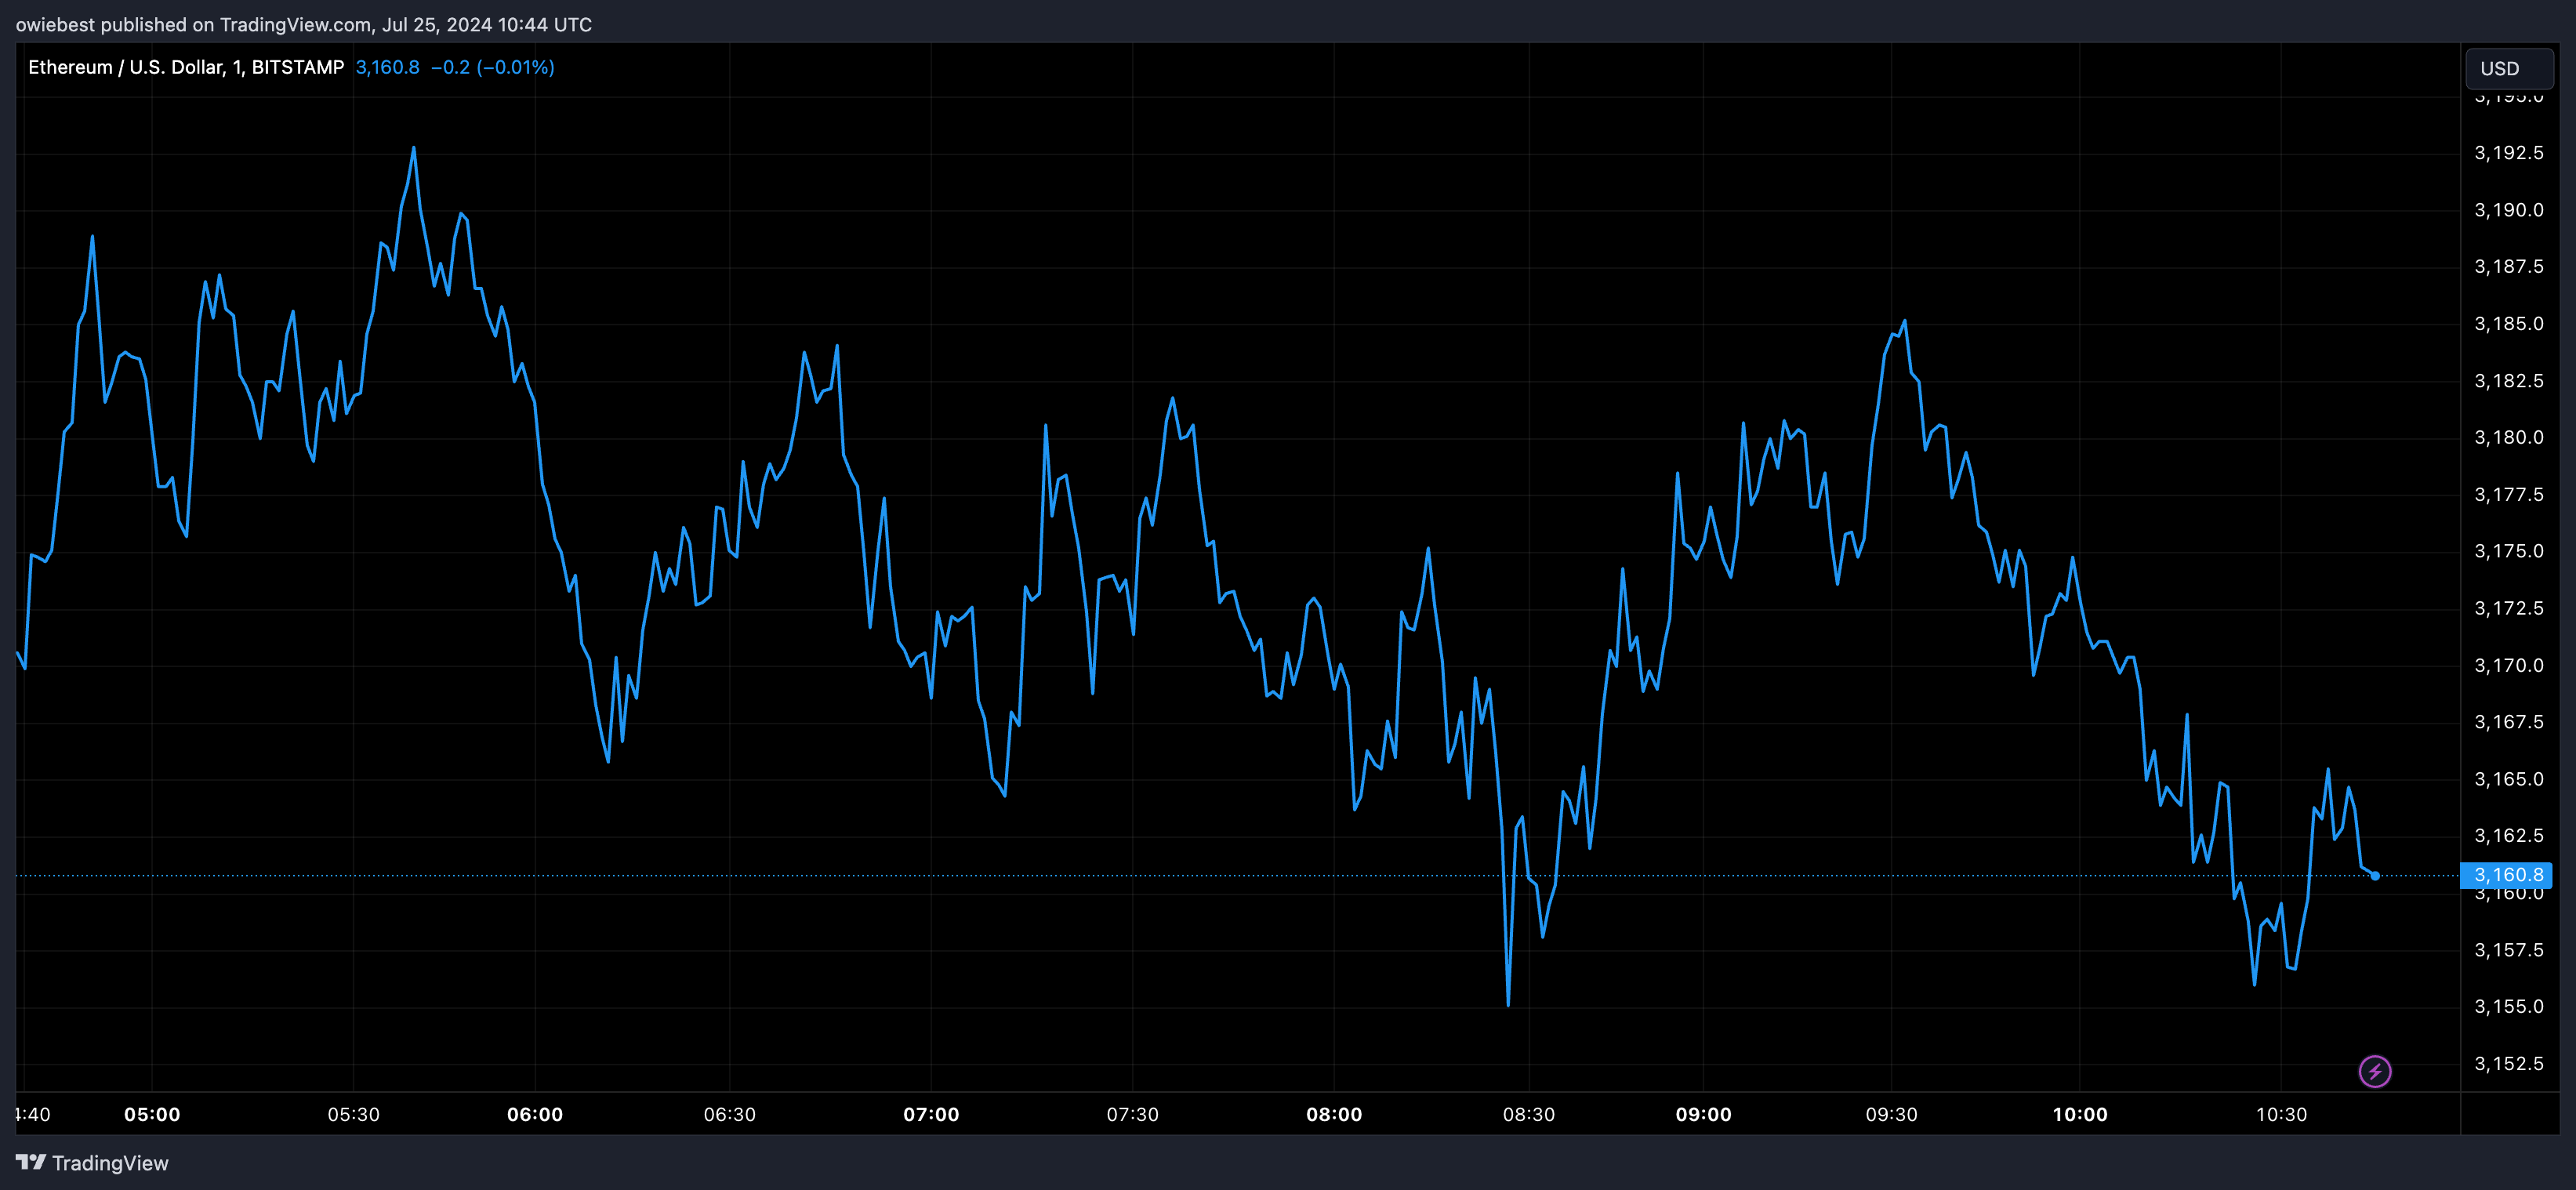Screen dimensions: 2576x1190
Task: Click the blue endpoint dot of the price line
Action: [x=2375, y=876]
